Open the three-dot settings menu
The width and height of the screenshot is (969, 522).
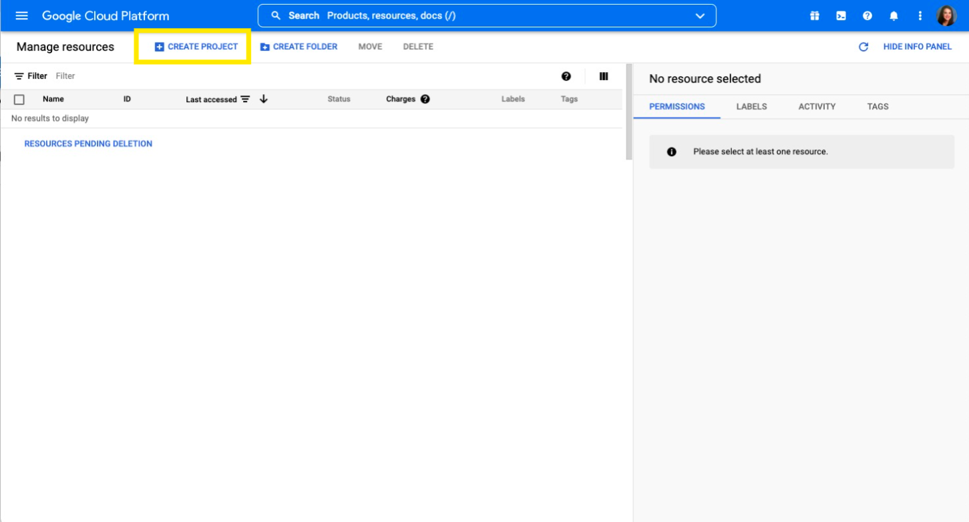point(920,15)
